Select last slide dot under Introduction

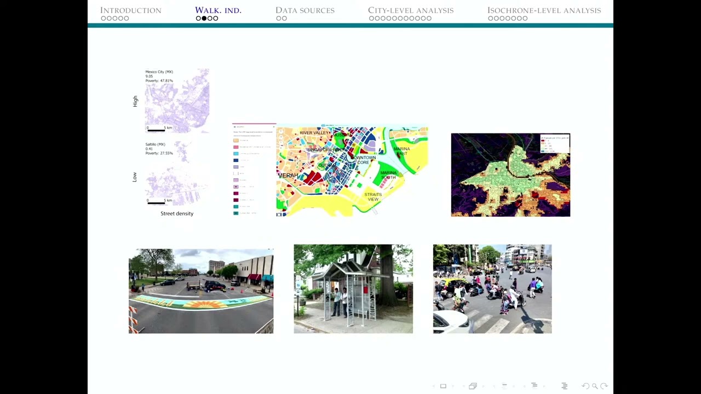coord(127,19)
